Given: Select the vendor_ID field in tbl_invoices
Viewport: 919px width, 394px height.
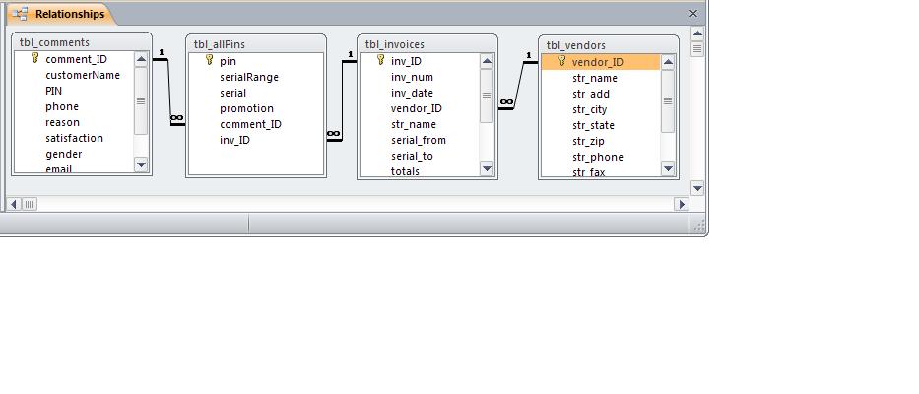Looking at the screenshot, I should (x=417, y=108).
